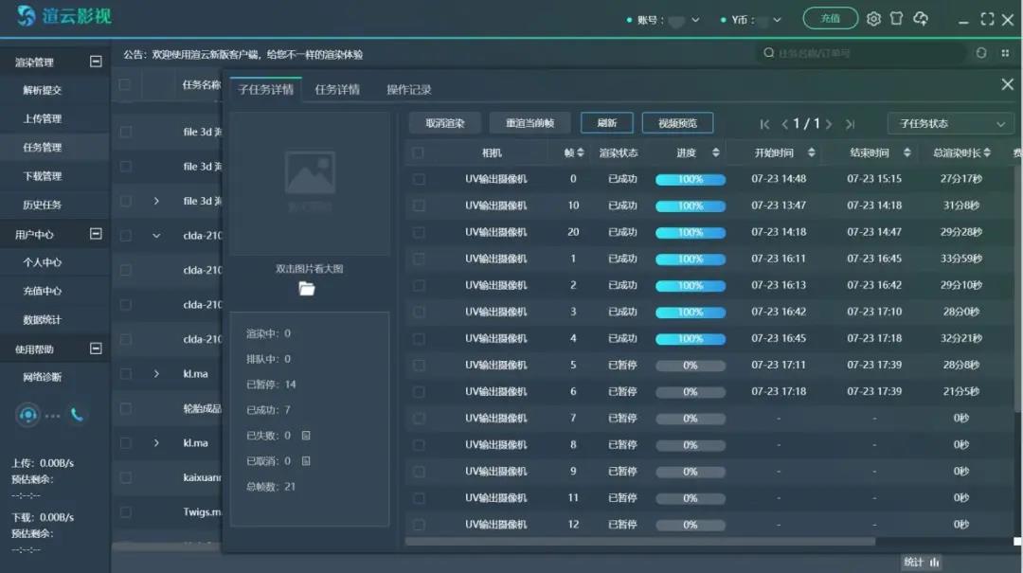Click the 100% progress bar of frame 10
Image resolution: width=1023 pixels, height=573 pixels.
point(691,206)
